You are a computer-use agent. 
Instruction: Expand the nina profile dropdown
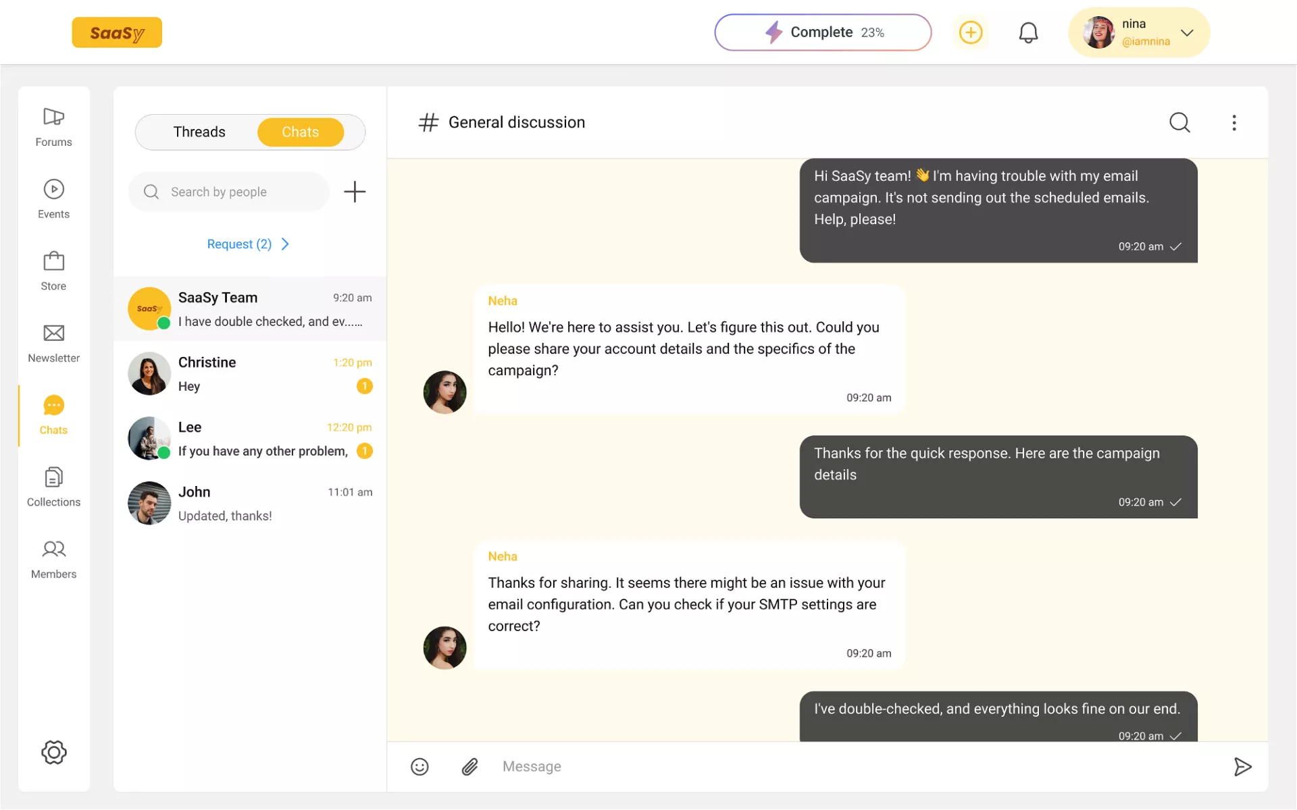[1186, 32]
